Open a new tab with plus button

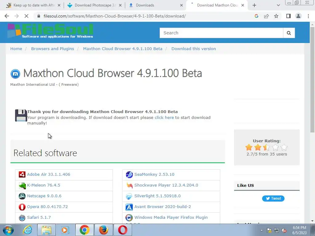tap(254, 6)
